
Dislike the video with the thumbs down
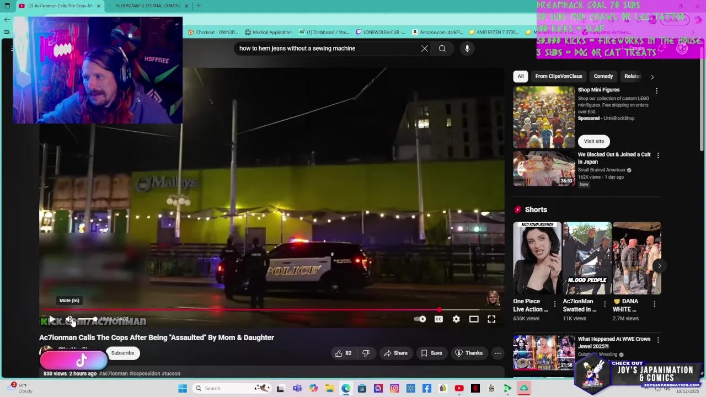366,353
